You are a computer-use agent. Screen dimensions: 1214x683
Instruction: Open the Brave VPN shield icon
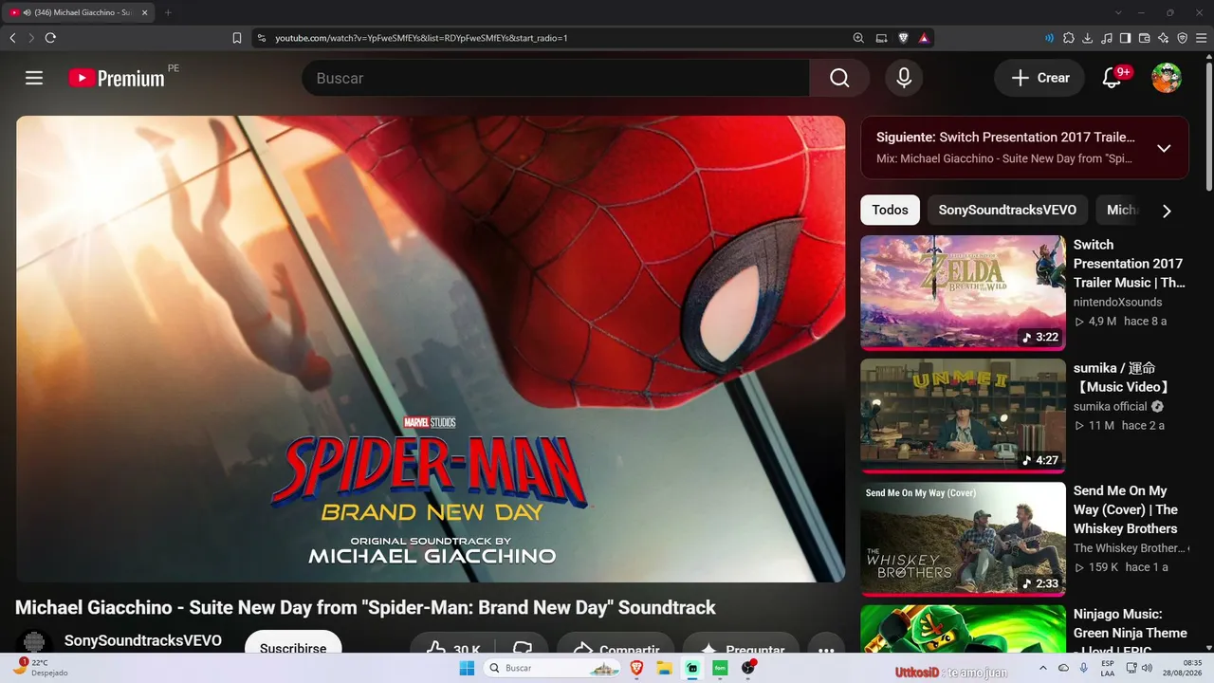(x=1182, y=38)
